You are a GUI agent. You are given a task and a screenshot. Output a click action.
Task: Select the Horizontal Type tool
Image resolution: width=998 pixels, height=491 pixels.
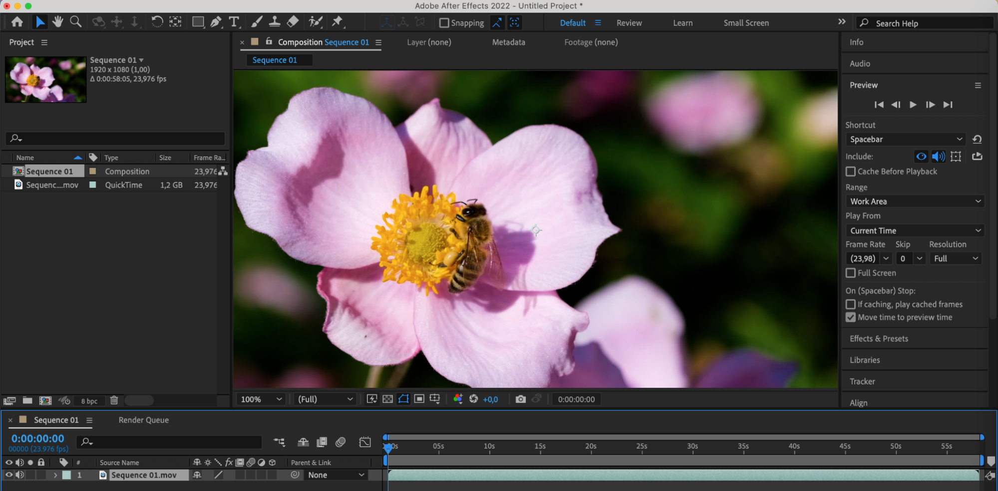click(234, 22)
